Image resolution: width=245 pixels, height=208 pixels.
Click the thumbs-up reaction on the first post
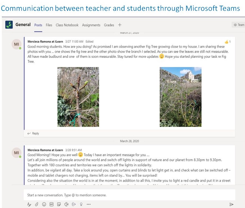[227, 42]
